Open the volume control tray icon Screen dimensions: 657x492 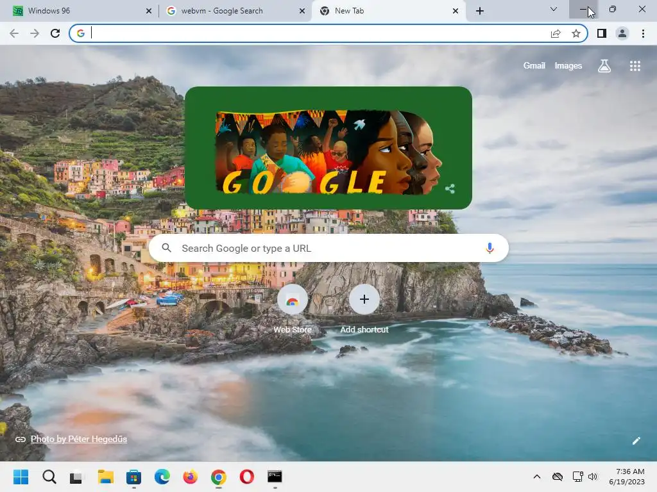click(x=592, y=477)
